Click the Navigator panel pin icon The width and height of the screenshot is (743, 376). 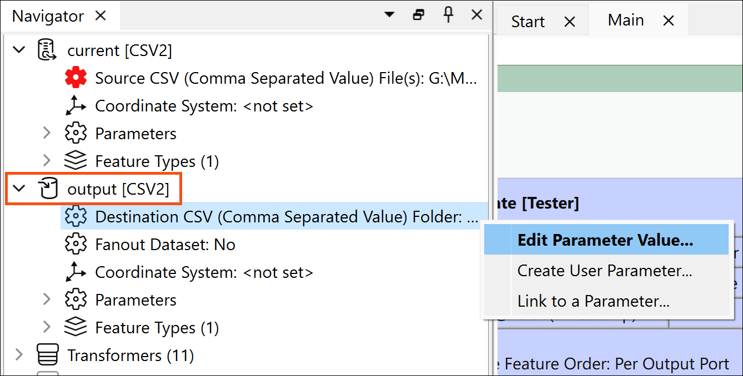[448, 15]
